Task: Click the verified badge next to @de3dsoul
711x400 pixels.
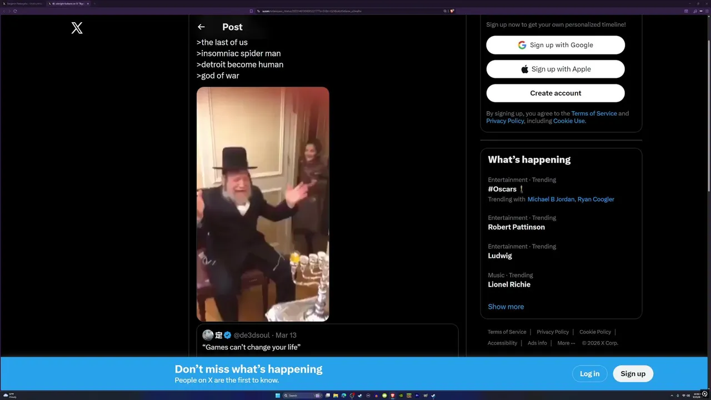Action: (228, 335)
